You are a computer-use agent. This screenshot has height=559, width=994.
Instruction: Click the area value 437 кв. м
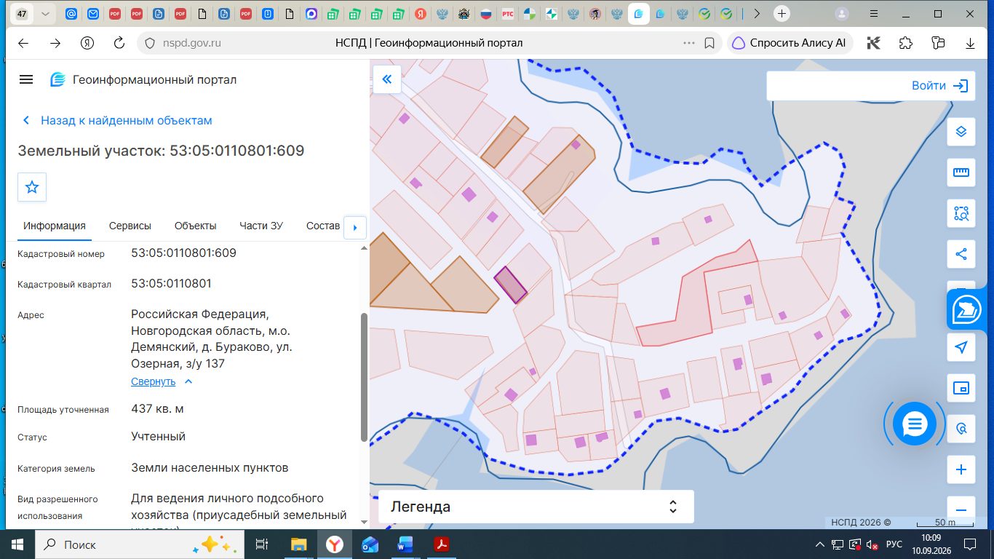(157, 408)
